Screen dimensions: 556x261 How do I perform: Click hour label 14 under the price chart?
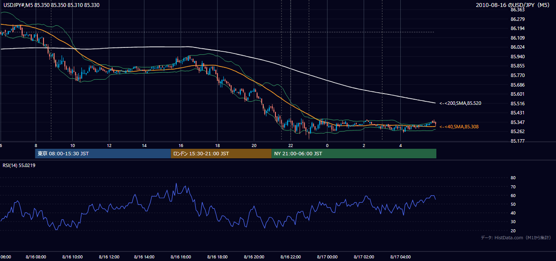pyautogui.click(x=145, y=145)
